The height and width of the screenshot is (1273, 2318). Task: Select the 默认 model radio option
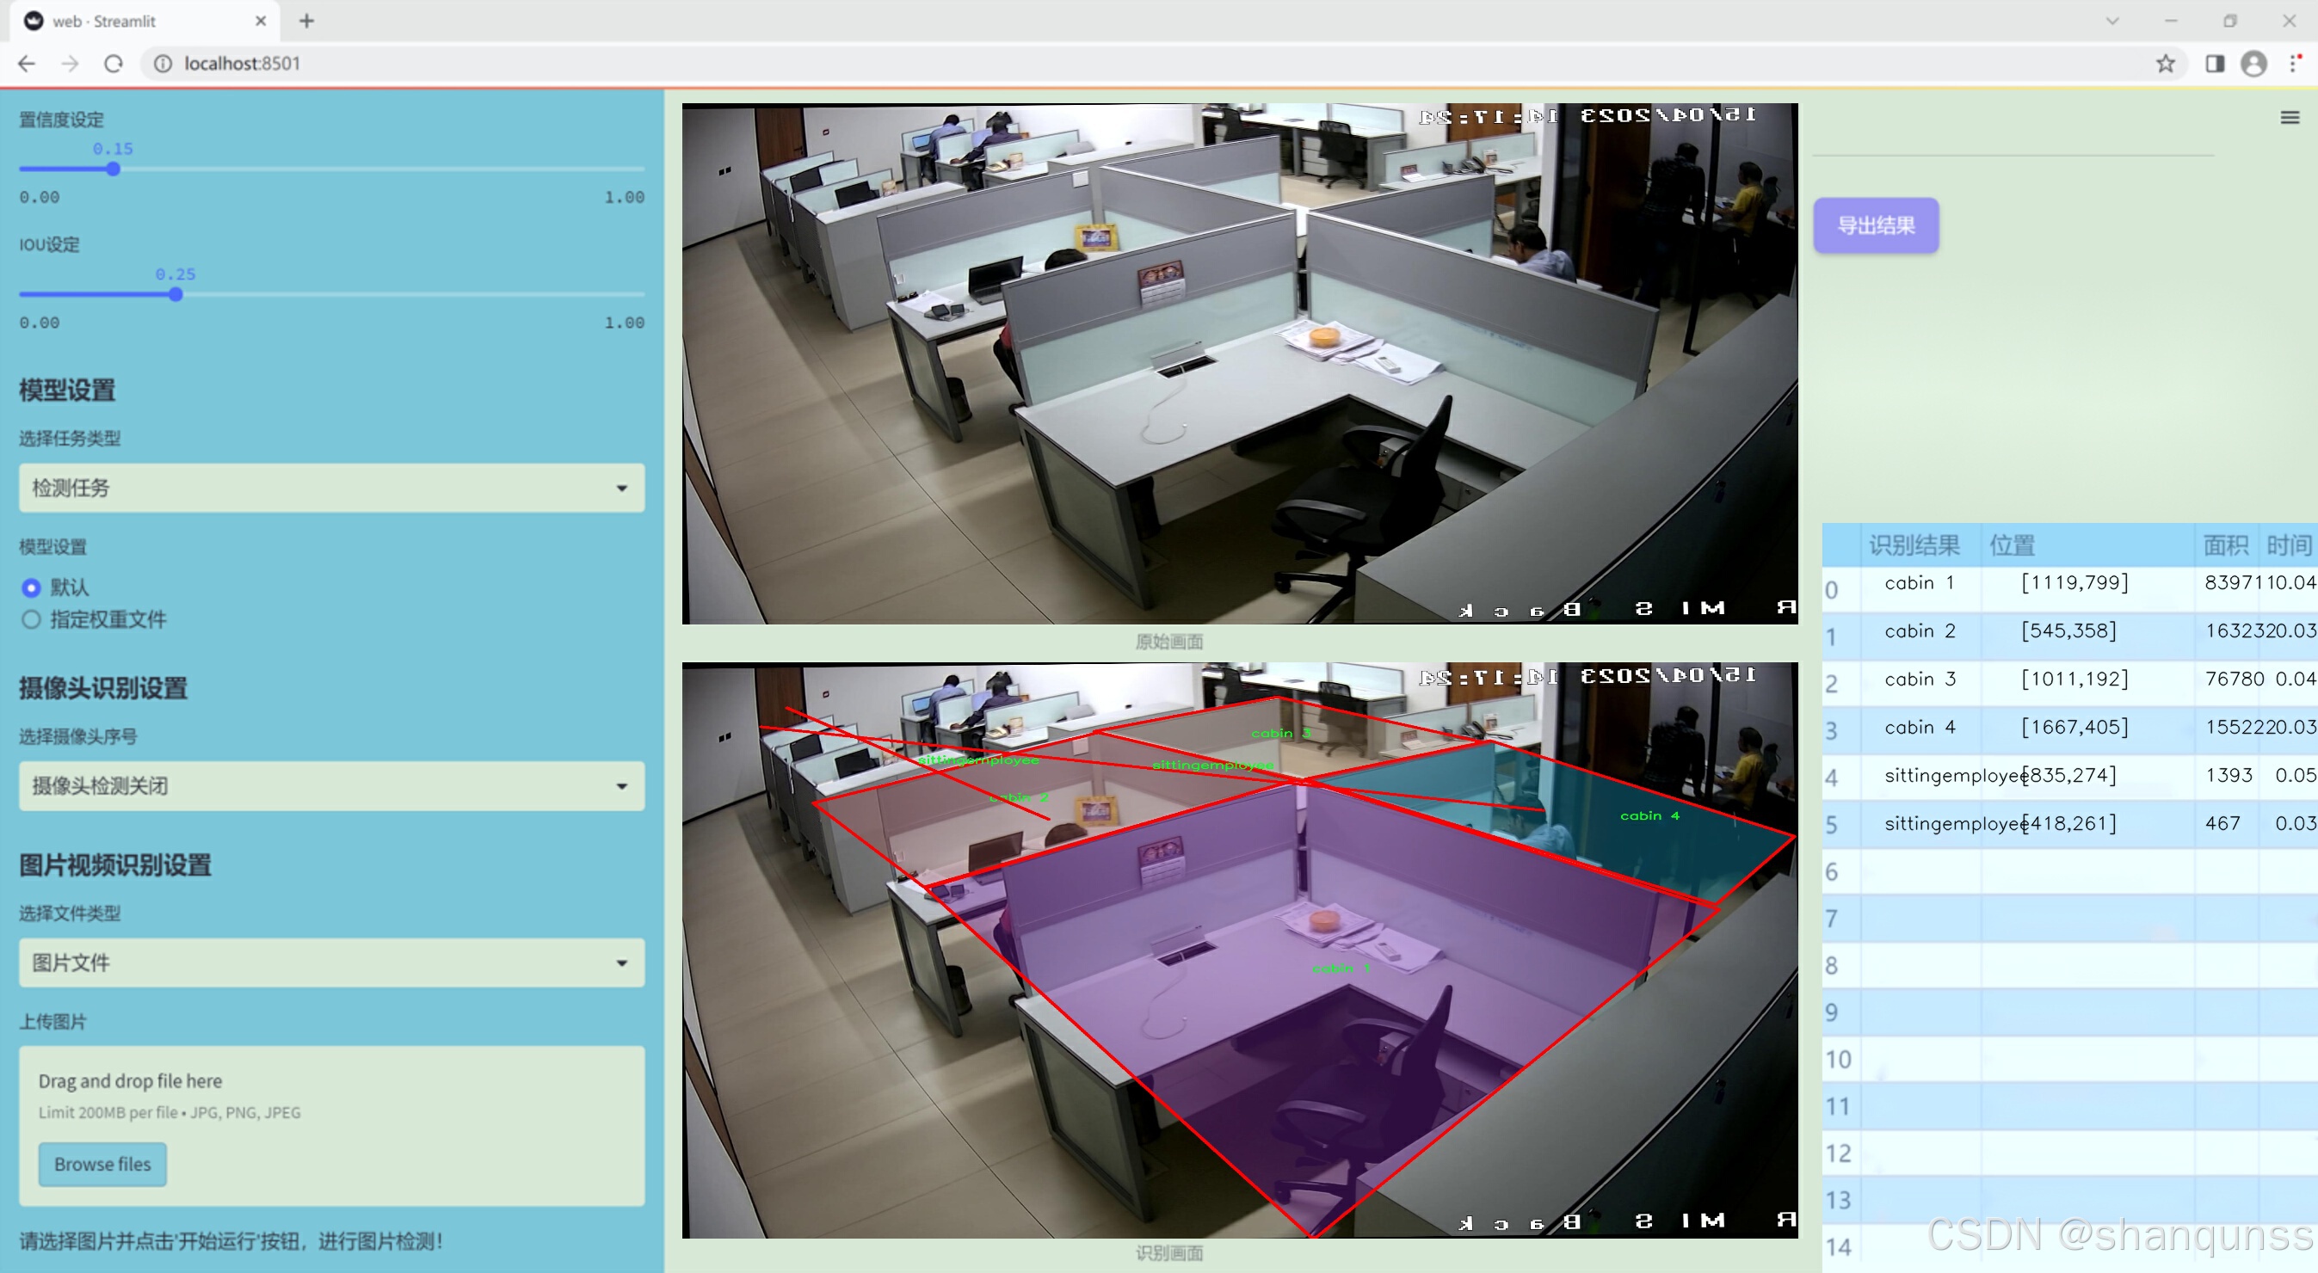(x=32, y=587)
